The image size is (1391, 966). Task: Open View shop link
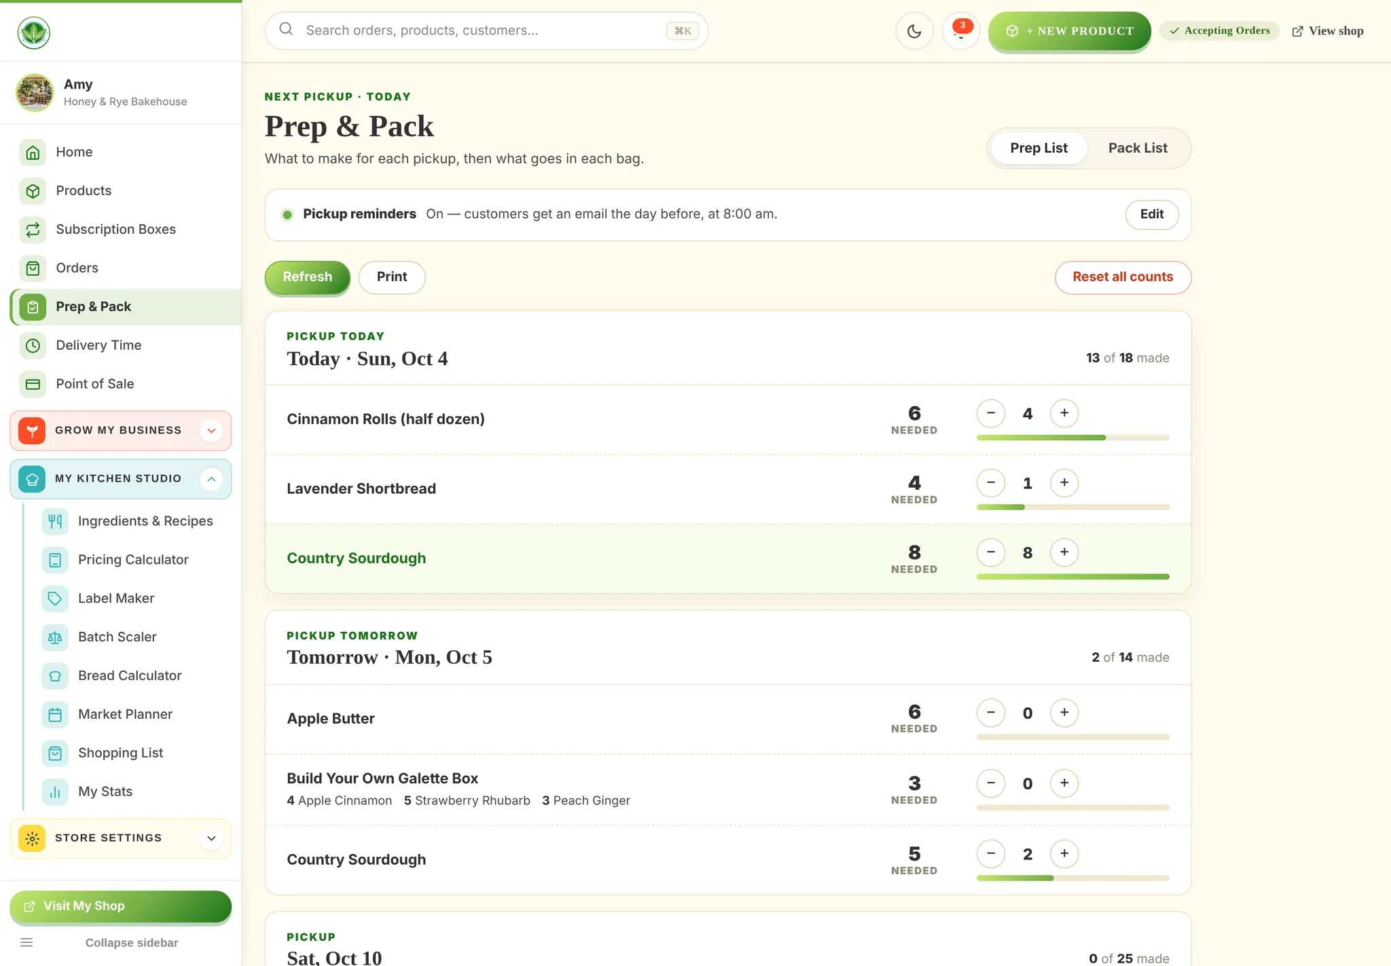(x=1328, y=31)
